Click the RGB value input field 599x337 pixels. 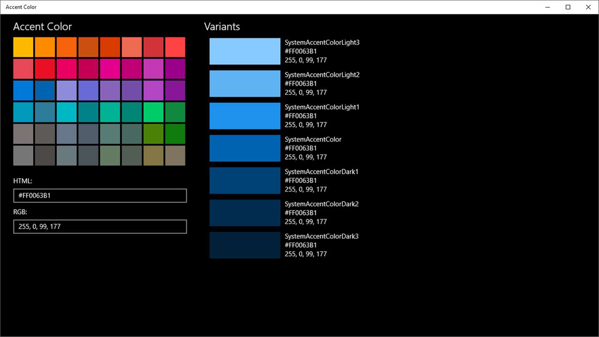tap(100, 227)
